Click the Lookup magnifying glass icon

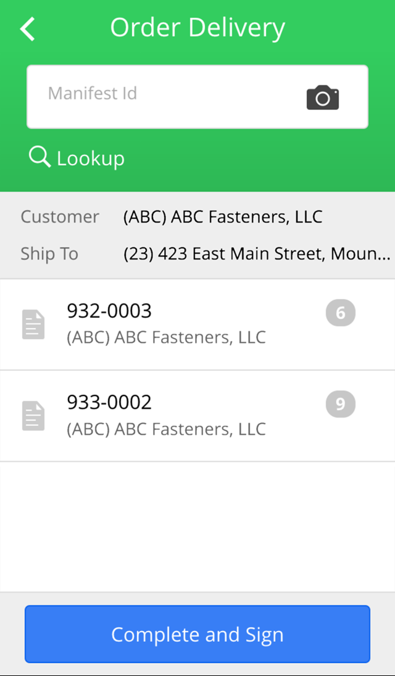[39, 157]
